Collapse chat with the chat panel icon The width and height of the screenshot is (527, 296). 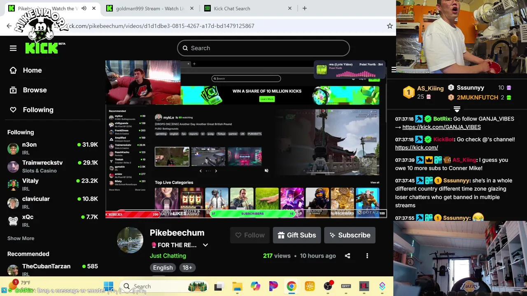click(393, 70)
